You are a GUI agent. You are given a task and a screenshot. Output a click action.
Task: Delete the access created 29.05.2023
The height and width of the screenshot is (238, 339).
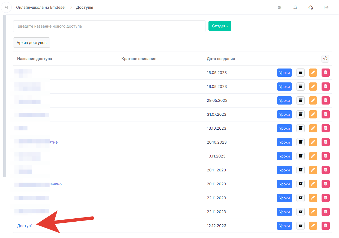pos(325,100)
